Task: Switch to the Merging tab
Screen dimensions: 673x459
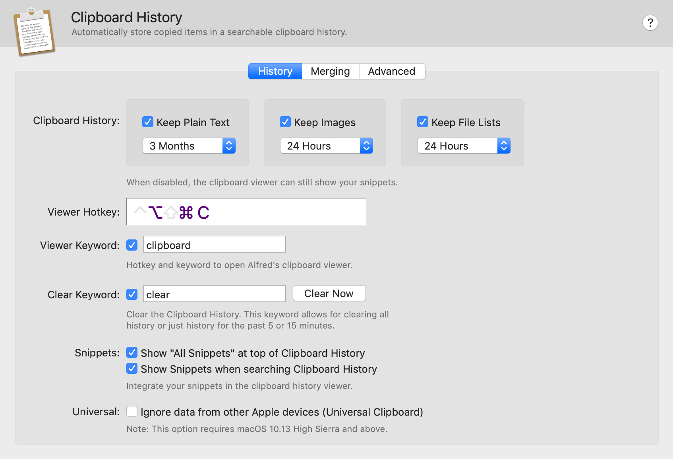Action: (330, 71)
